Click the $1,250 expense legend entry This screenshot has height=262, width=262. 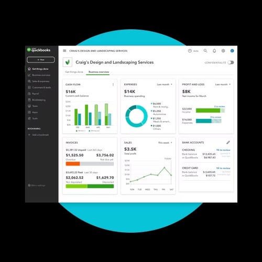tap(161, 120)
